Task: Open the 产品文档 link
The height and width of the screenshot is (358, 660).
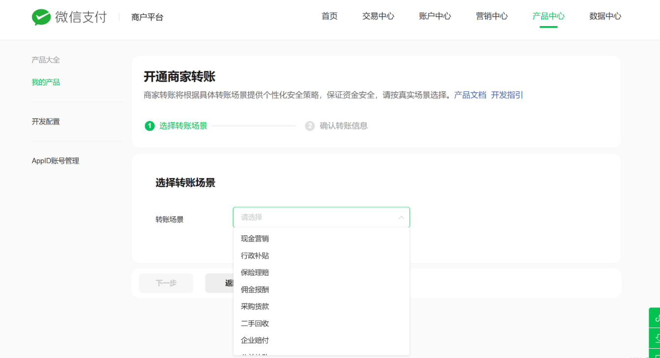Action: [470, 95]
